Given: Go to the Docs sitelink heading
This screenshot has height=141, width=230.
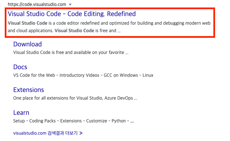Looking at the screenshot, I should (x=20, y=67).
